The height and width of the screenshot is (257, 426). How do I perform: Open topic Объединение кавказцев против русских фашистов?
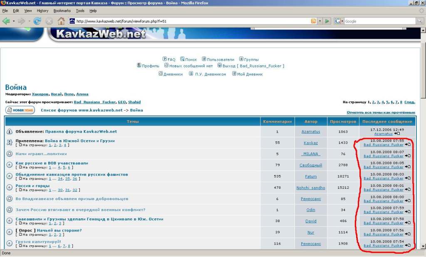[x=72, y=174]
